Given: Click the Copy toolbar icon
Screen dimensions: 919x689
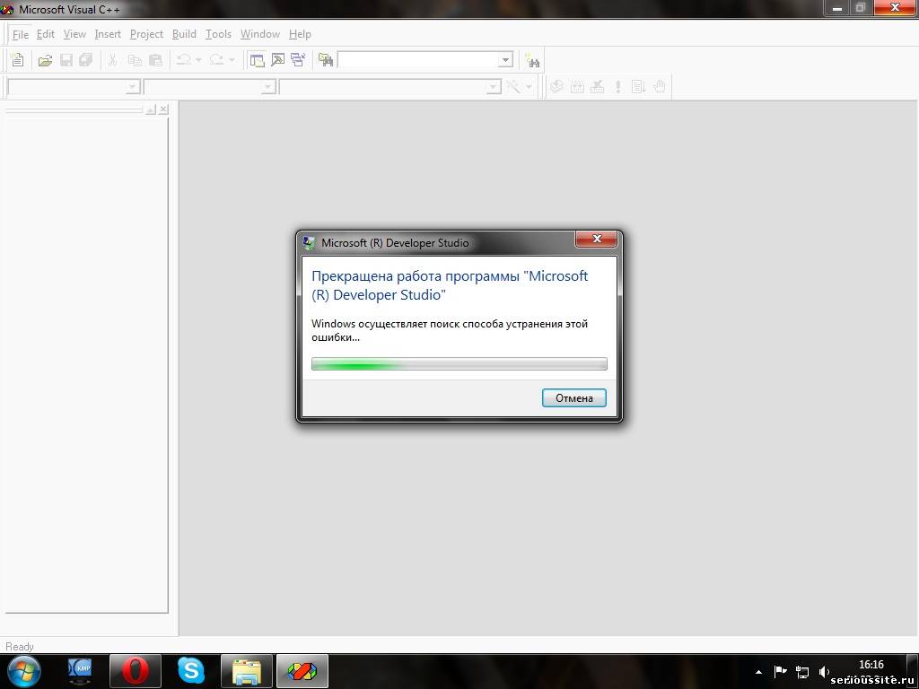Looking at the screenshot, I should click(135, 60).
